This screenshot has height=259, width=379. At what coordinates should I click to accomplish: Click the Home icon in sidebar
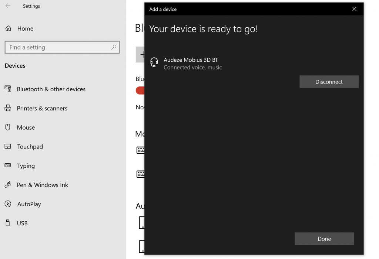[8, 28]
